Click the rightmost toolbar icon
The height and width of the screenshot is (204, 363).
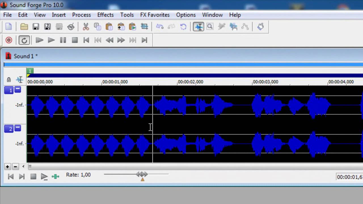260,27
